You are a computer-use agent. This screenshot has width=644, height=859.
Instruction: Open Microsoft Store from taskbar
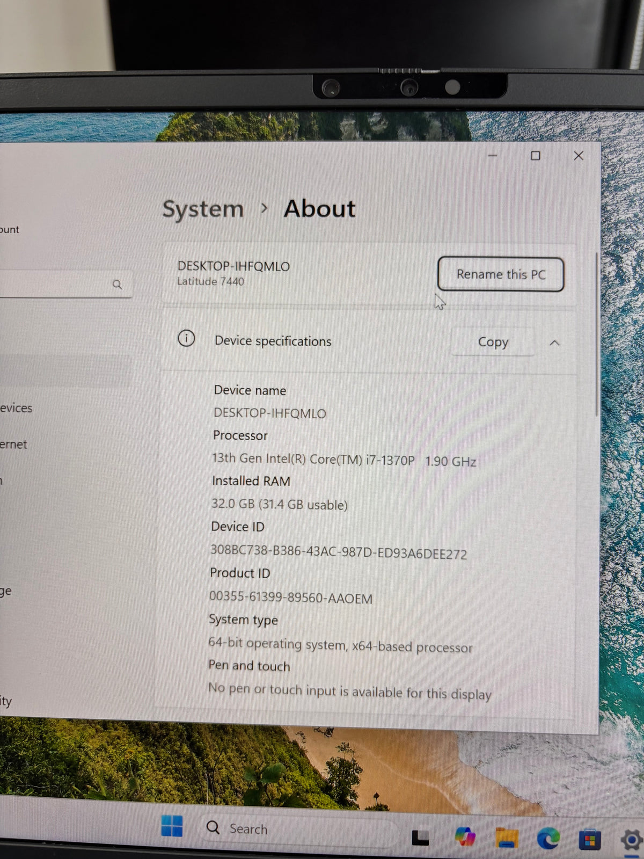pyautogui.click(x=589, y=840)
